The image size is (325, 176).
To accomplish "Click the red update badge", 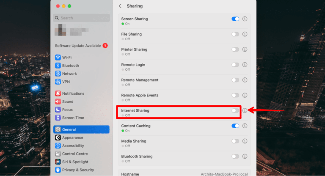I will [105, 46].
